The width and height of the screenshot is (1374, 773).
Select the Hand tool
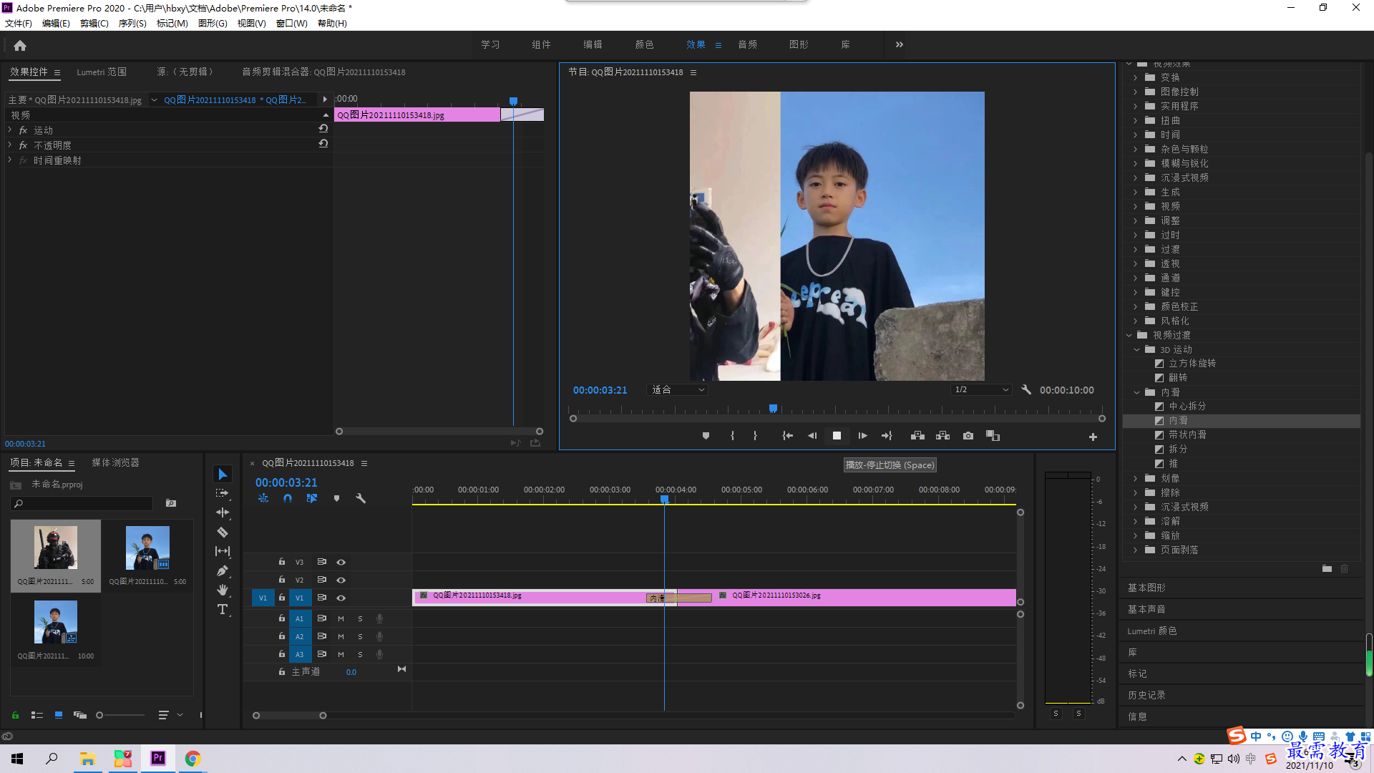tap(223, 590)
